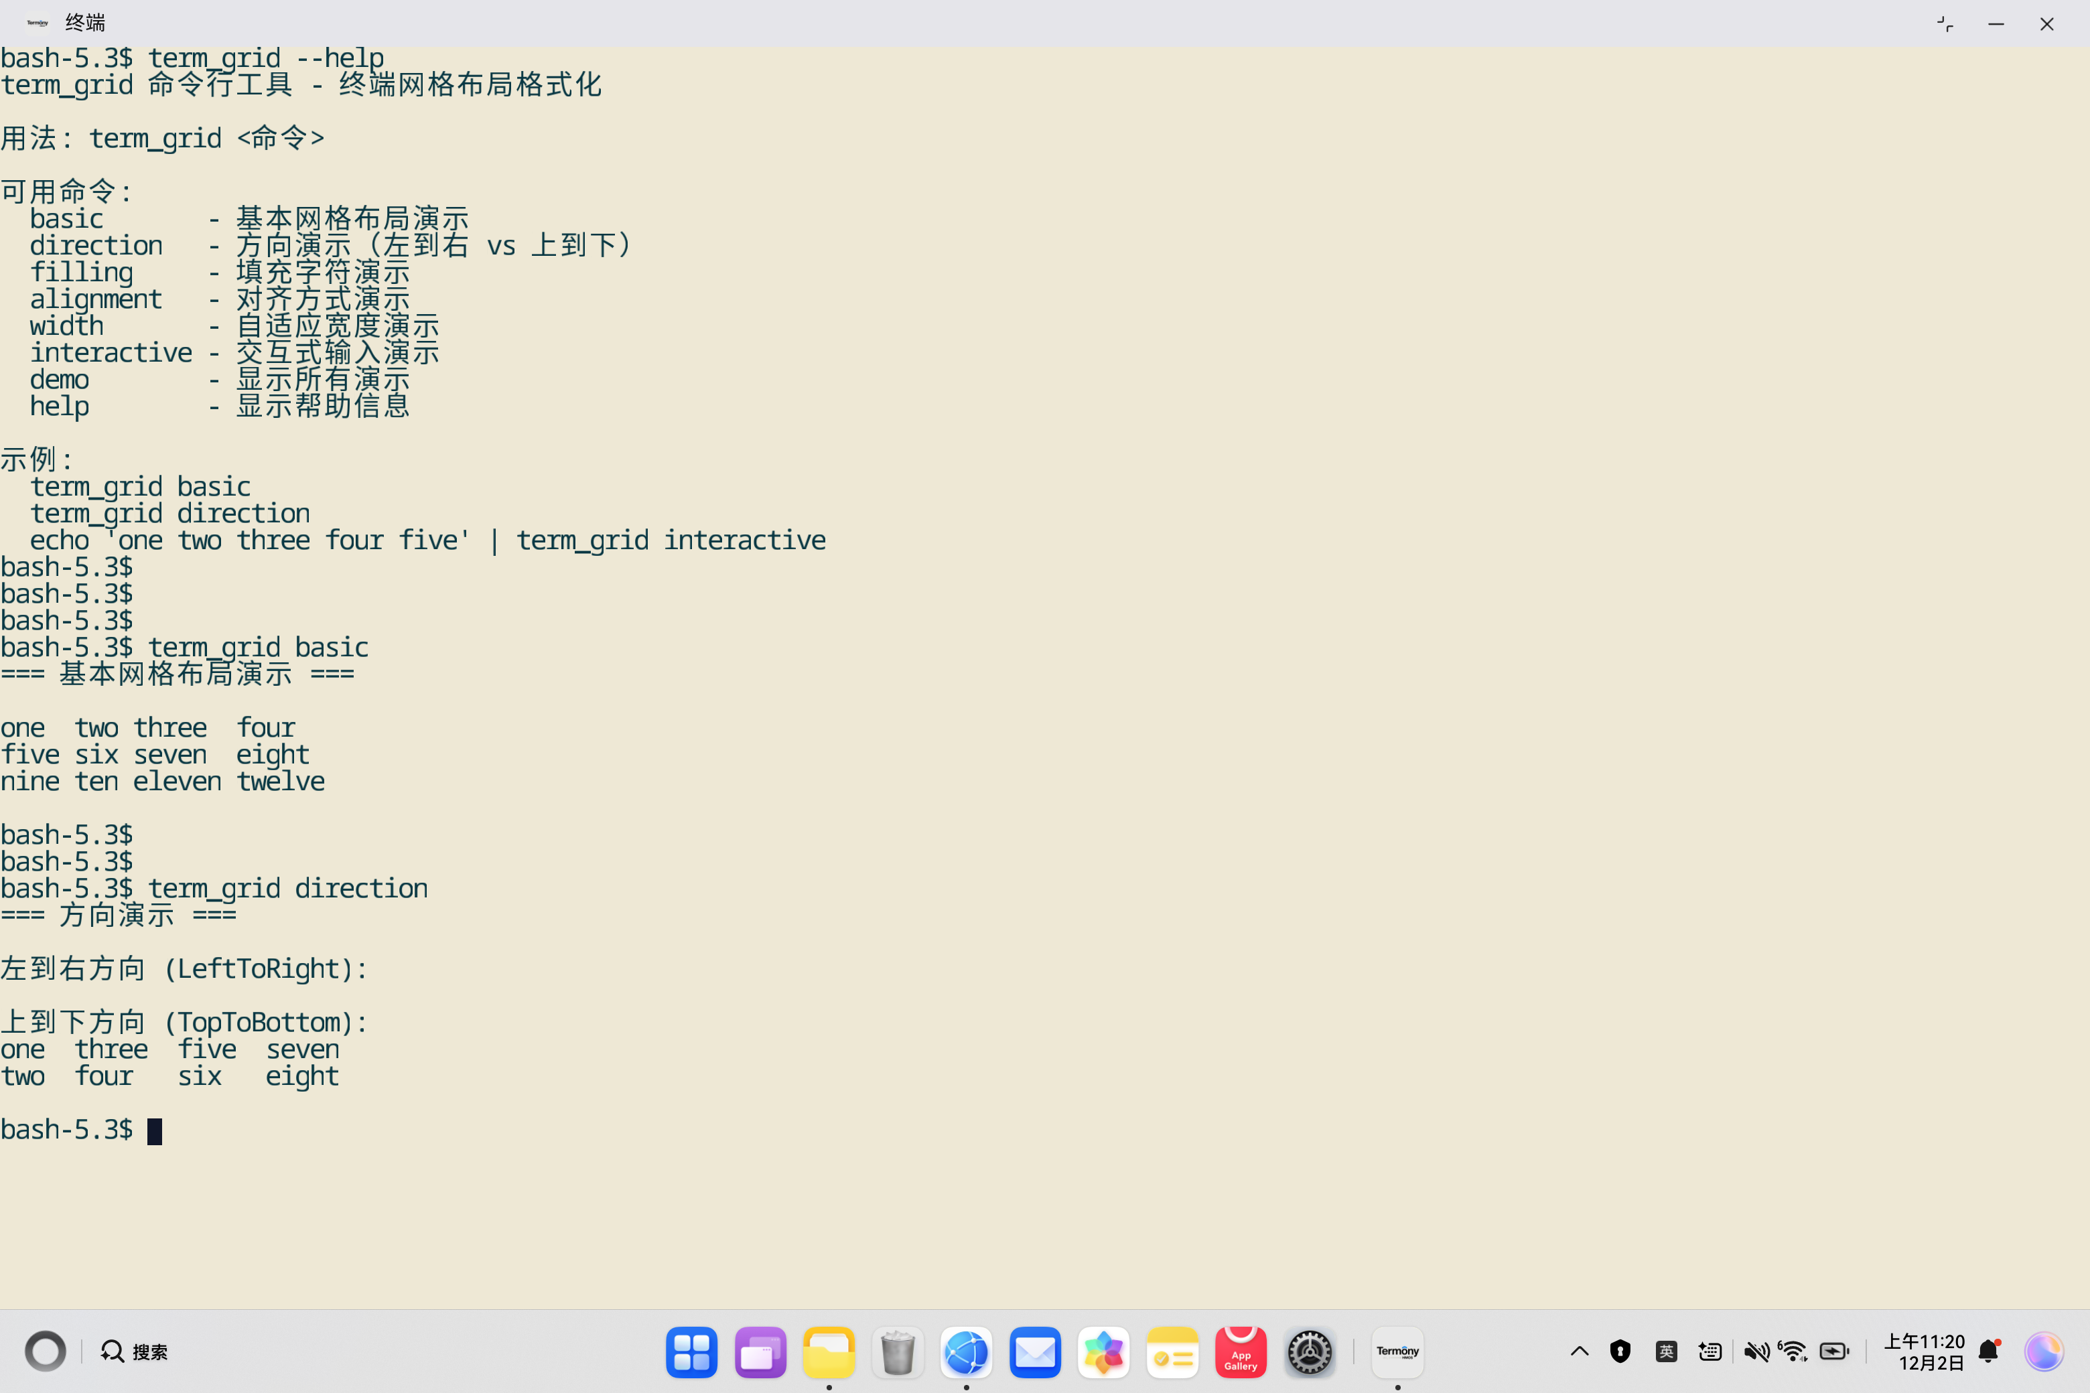Image resolution: width=2090 pixels, height=1393 pixels.
Task: Expand hidden tray icons chevron
Action: (x=1579, y=1351)
